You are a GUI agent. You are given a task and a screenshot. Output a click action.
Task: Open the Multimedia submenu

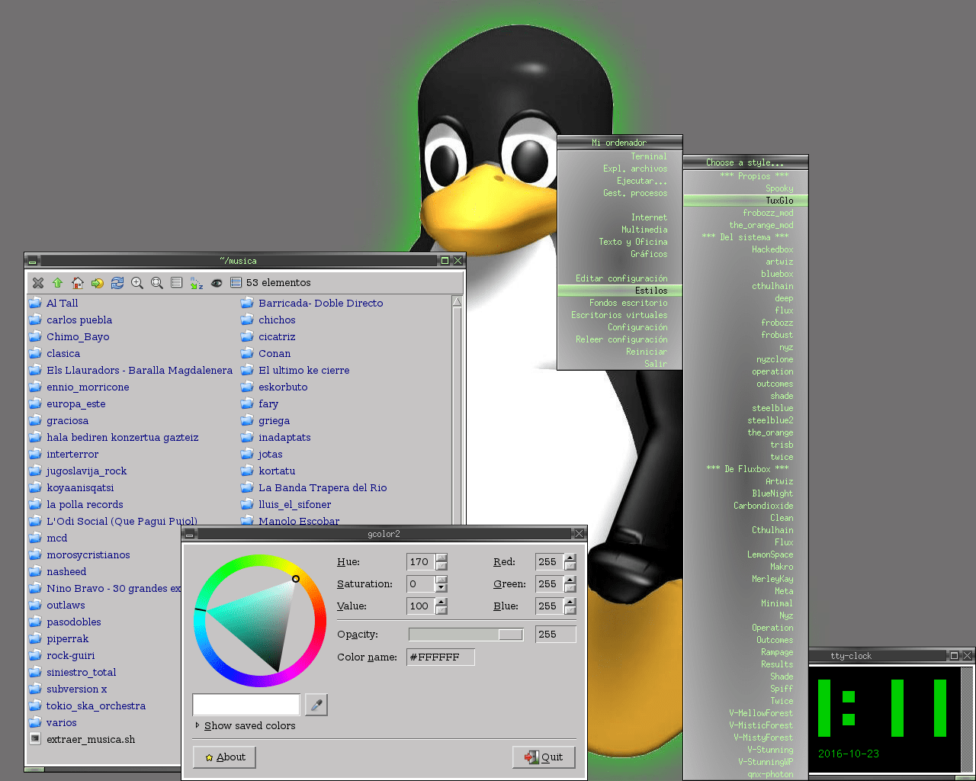click(620, 230)
